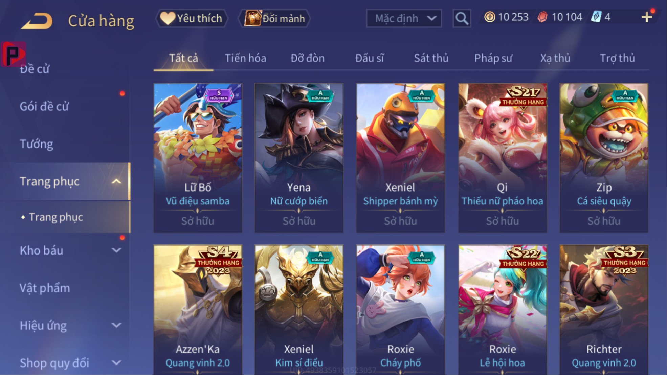
Task: Switch to the Sát thủ tab
Action: point(431,58)
